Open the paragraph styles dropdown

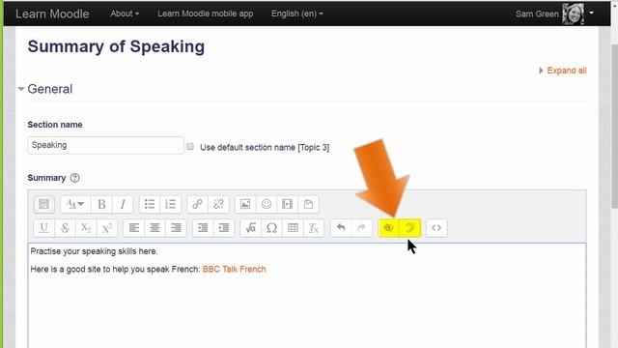tap(75, 204)
